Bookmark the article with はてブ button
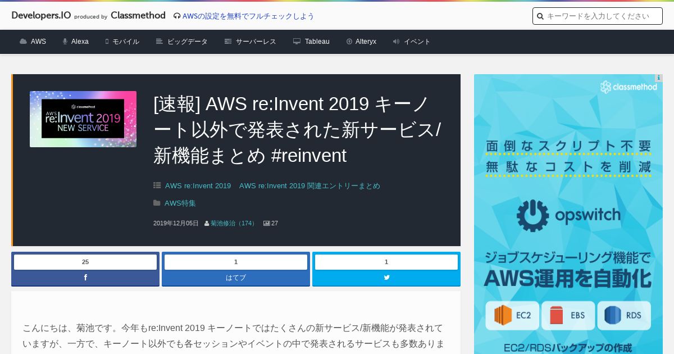674x354 pixels. click(x=236, y=278)
